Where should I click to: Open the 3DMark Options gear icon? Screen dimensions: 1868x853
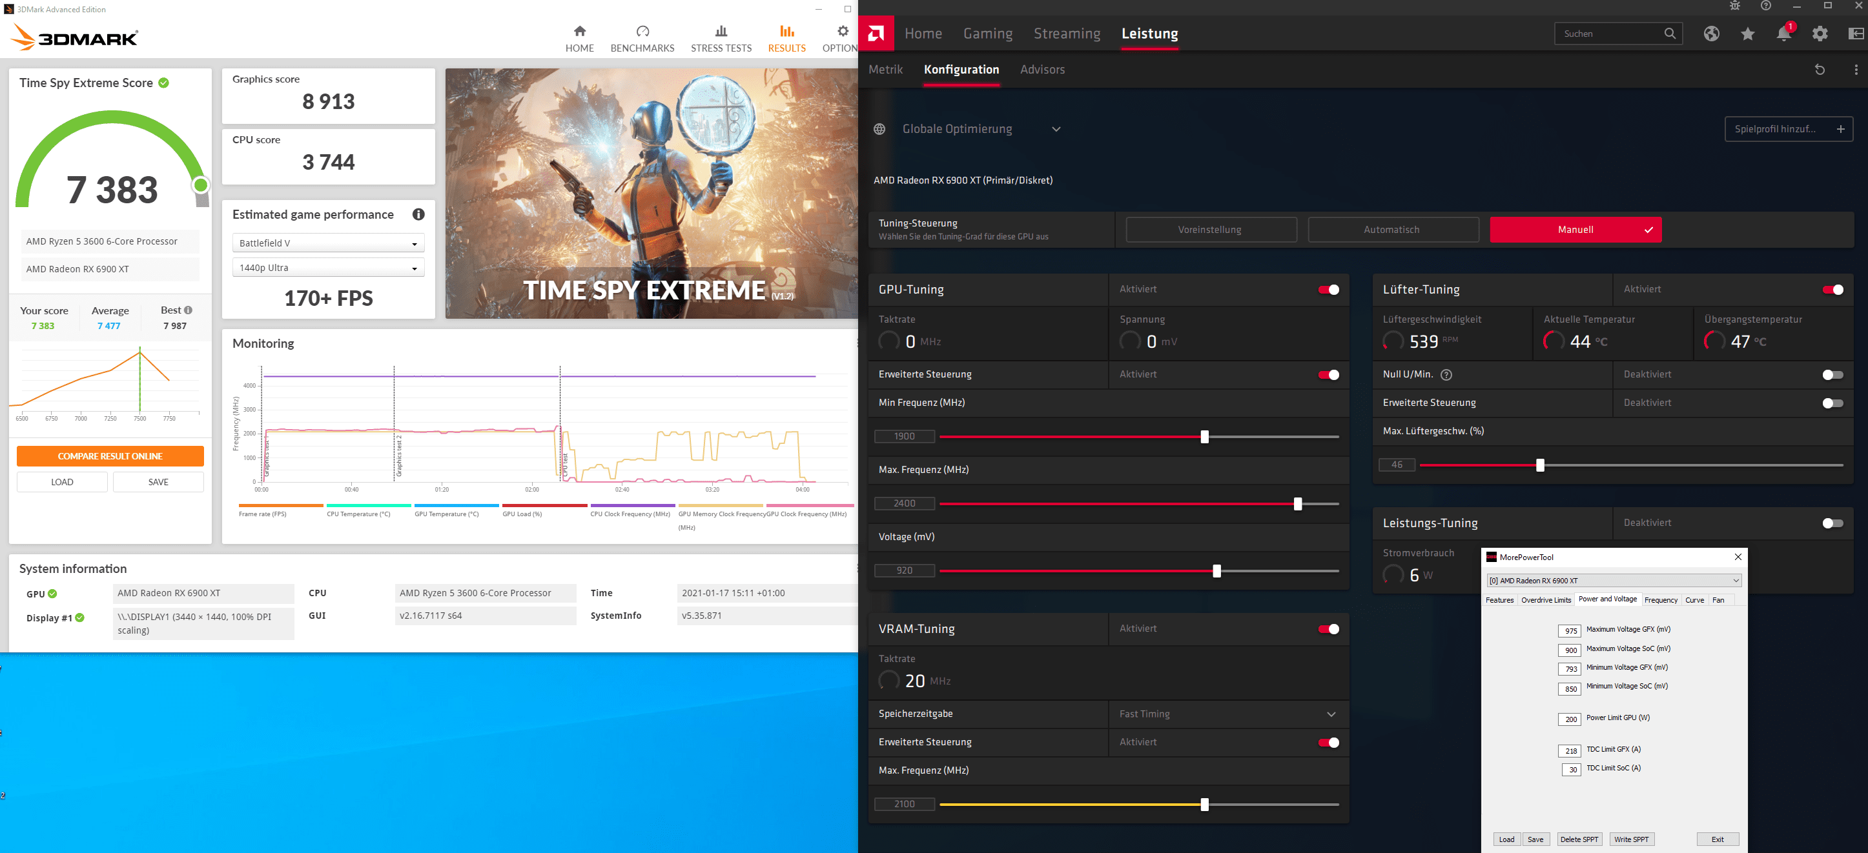click(x=843, y=31)
